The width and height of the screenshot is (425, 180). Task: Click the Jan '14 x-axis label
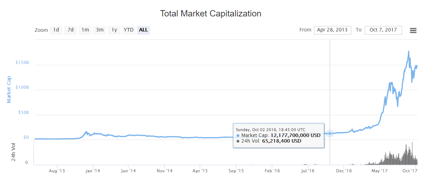(x=93, y=171)
